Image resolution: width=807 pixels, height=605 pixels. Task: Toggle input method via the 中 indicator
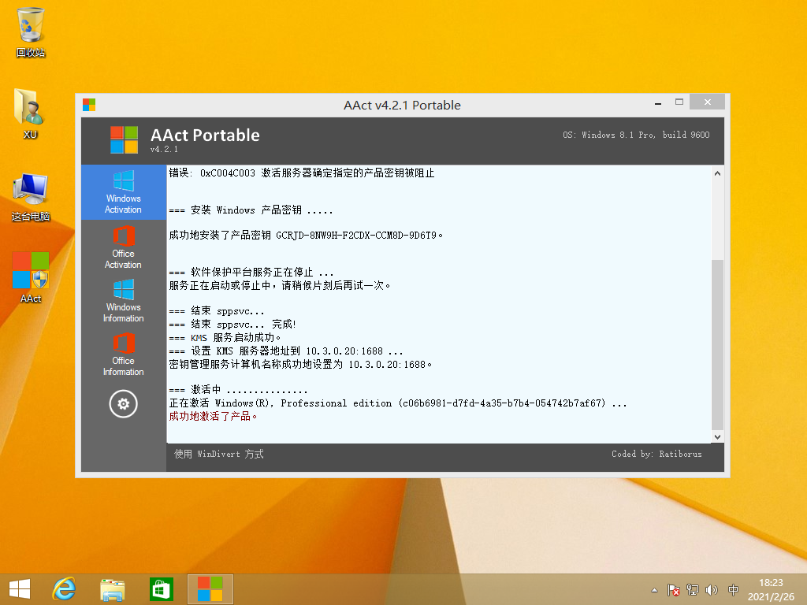coord(733,588)
